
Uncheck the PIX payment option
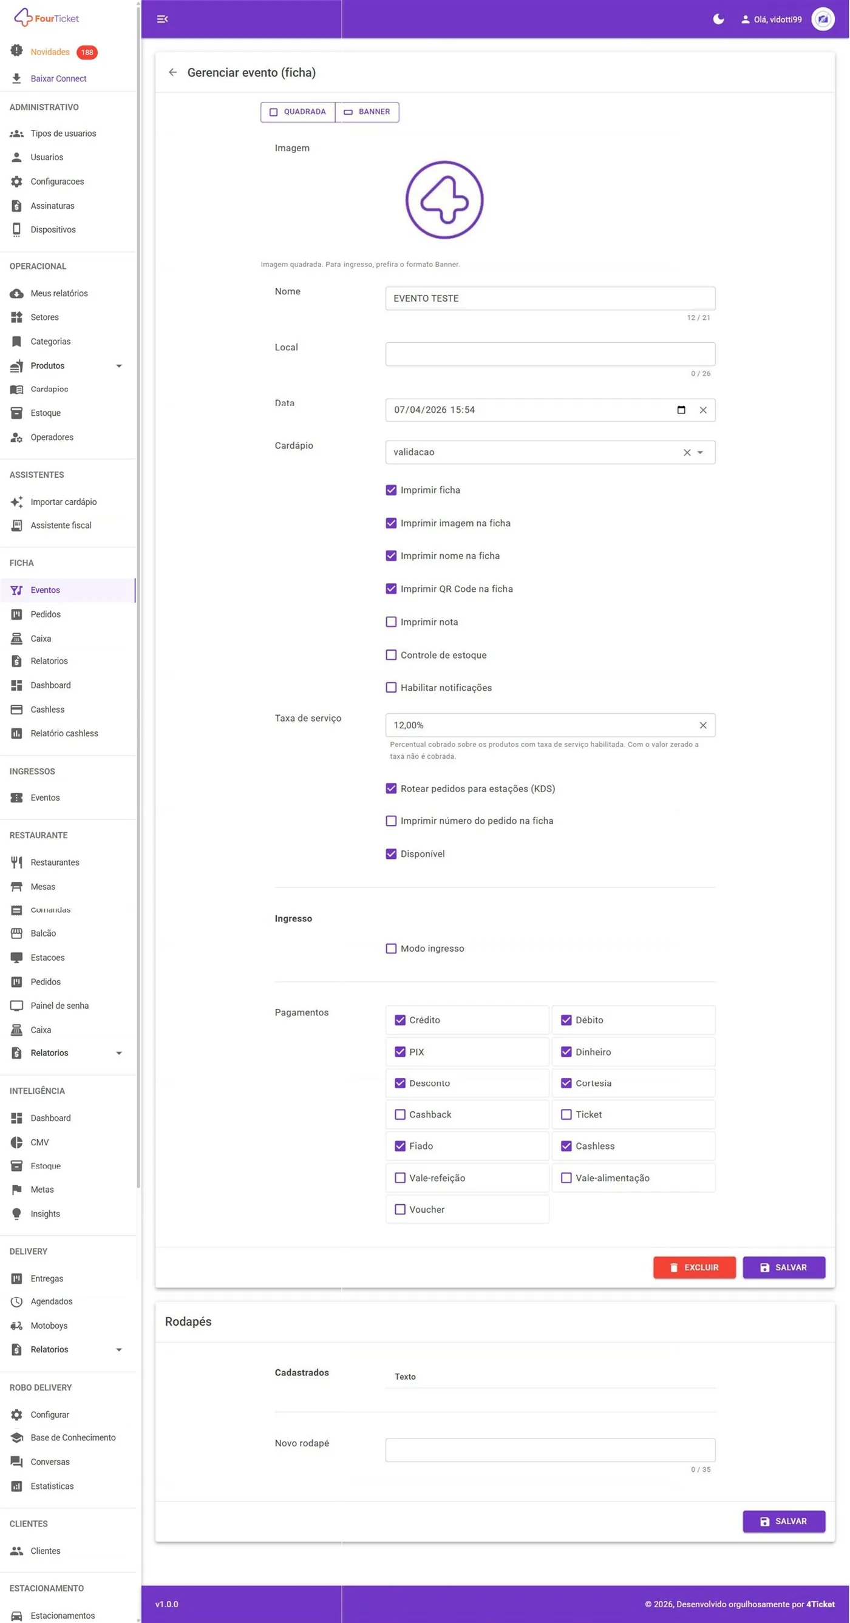(399, 1052)
